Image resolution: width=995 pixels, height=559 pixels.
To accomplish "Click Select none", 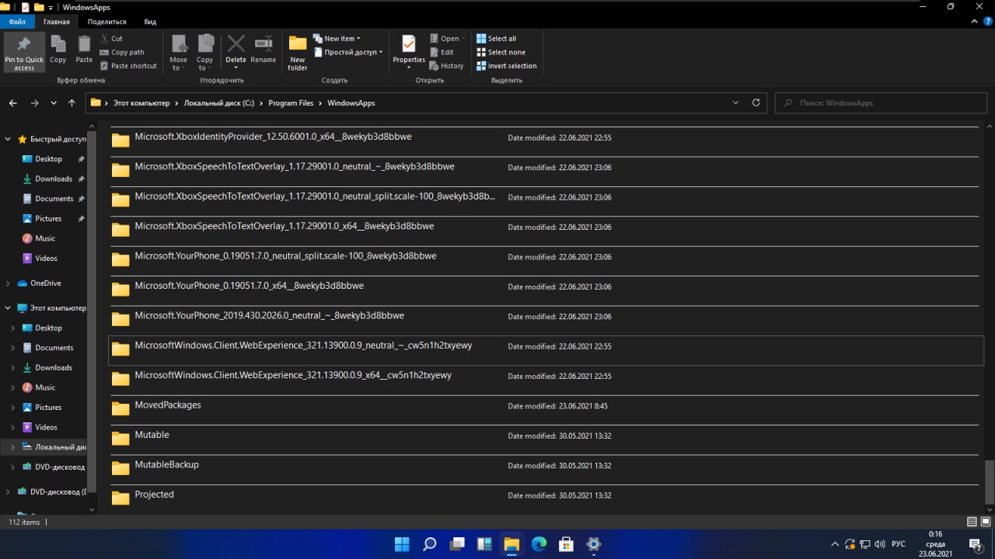I will tap(500, 52).
